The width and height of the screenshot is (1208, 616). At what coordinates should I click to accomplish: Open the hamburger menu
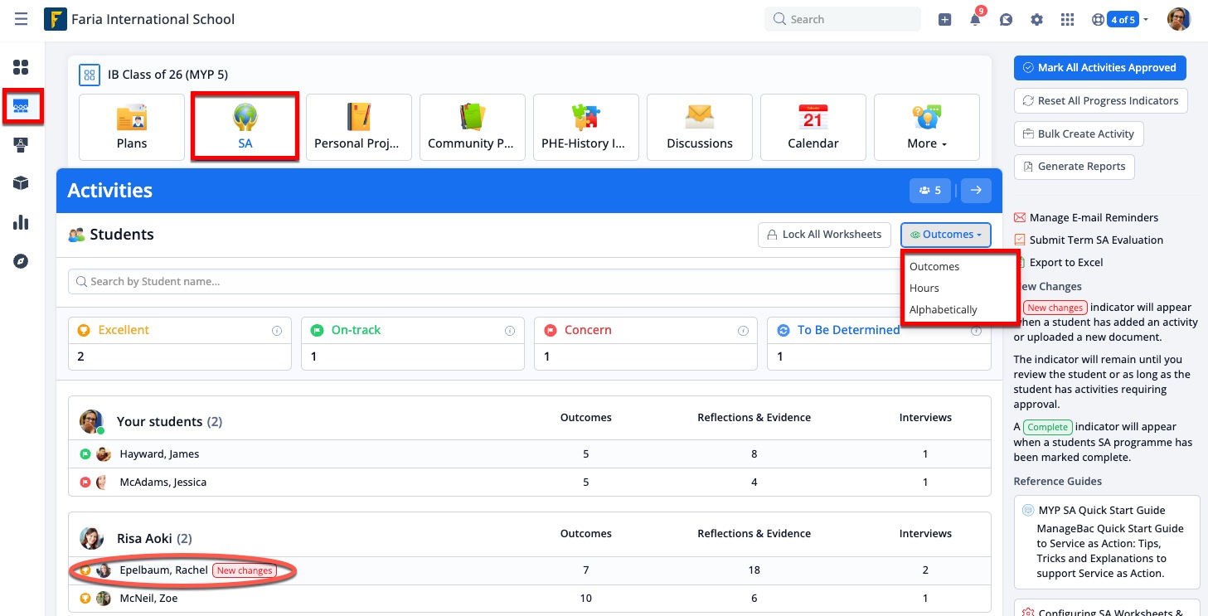(x=21, y=19)
